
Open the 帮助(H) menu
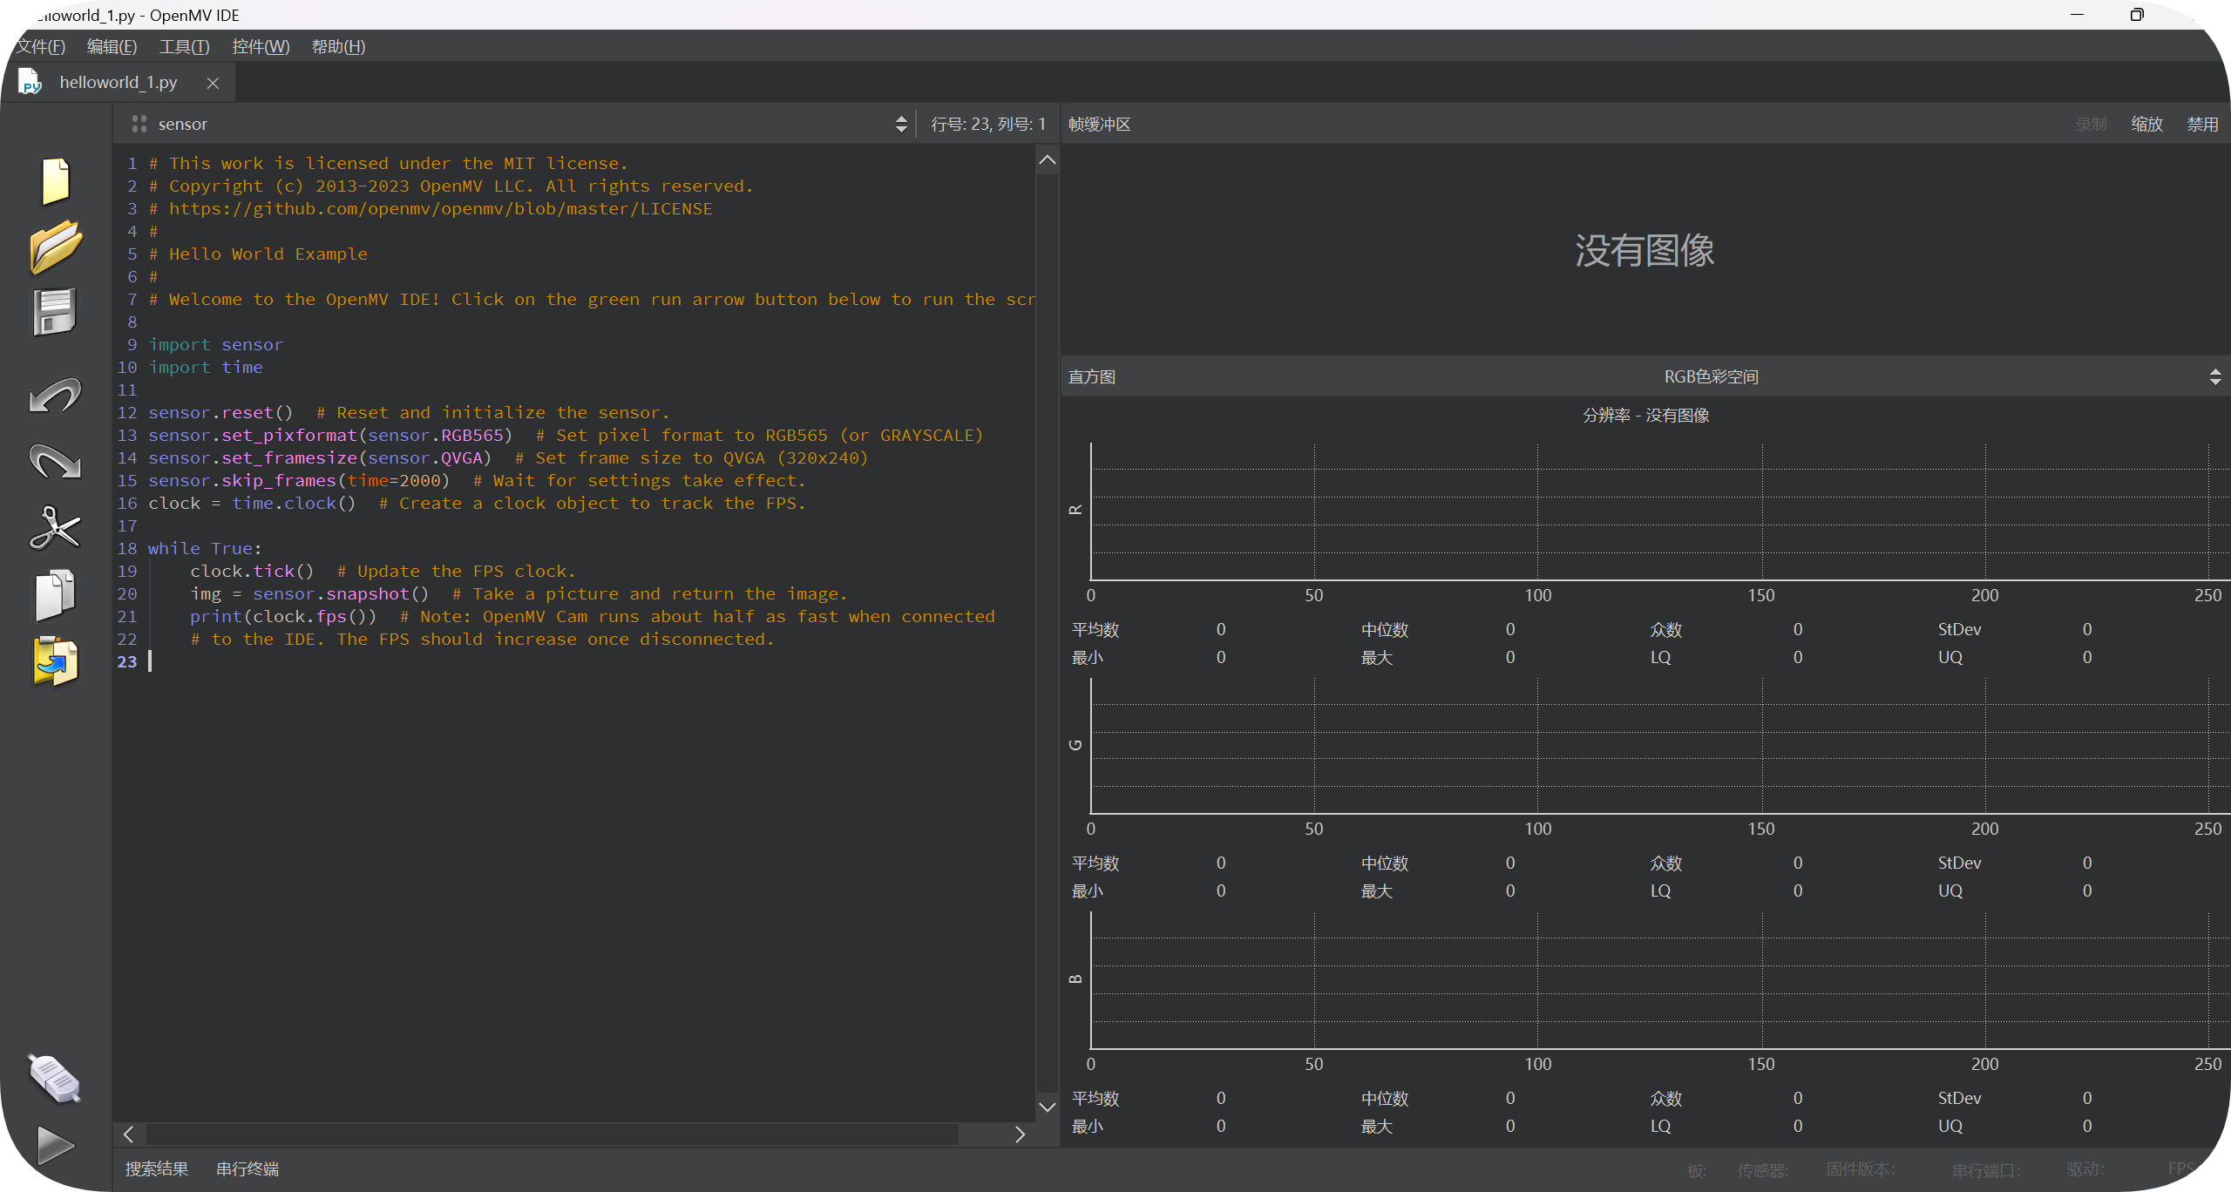338,46
